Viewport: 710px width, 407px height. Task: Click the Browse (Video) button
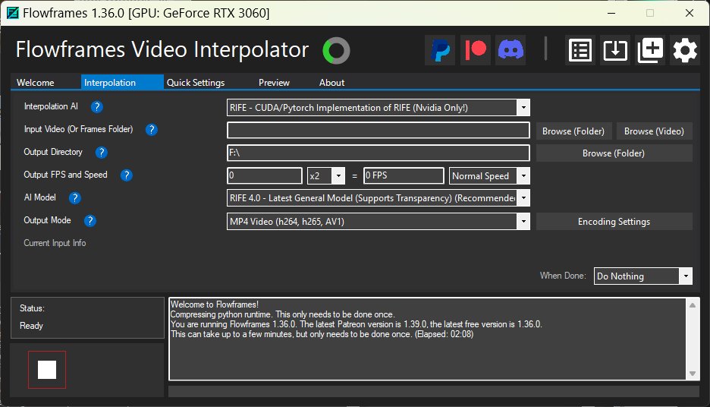[654, 131]
